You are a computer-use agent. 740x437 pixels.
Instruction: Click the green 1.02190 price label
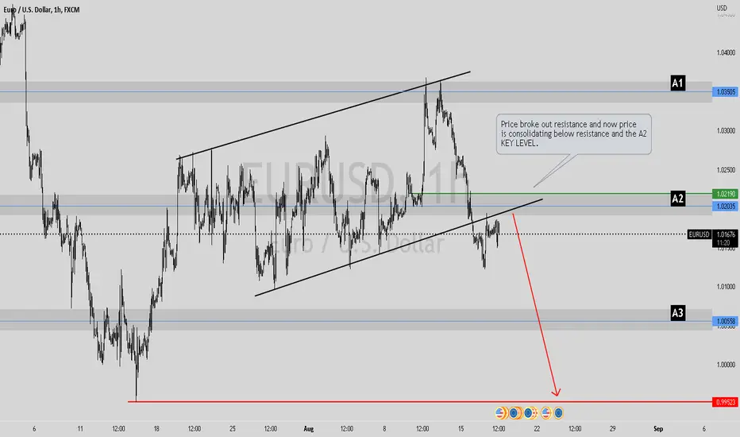[726, 194]
